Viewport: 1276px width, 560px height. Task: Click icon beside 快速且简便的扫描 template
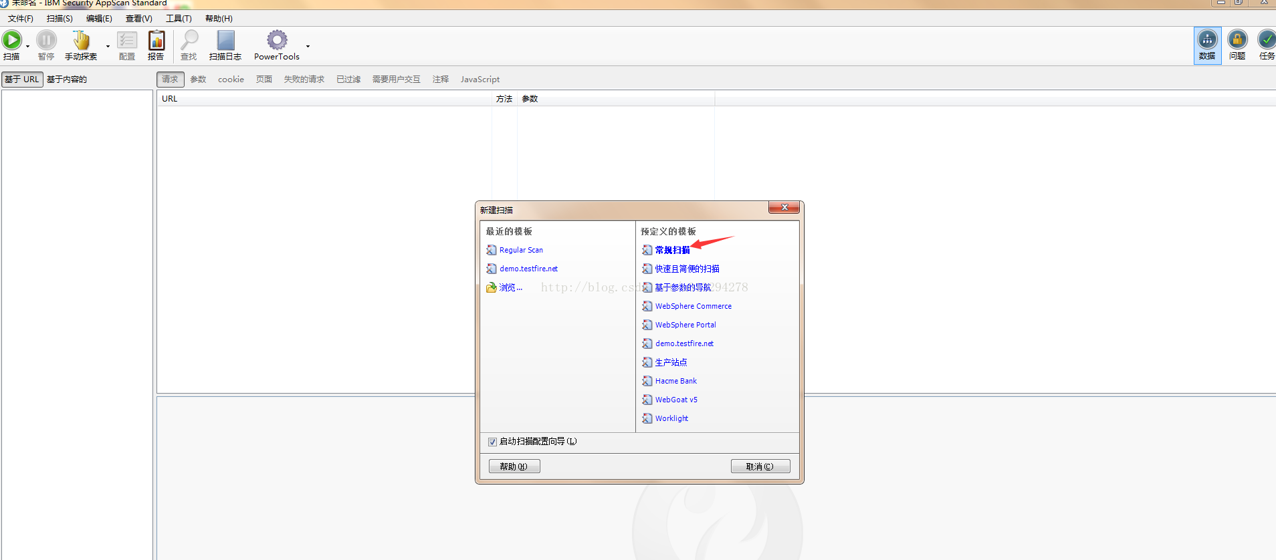tap(647, 269)
